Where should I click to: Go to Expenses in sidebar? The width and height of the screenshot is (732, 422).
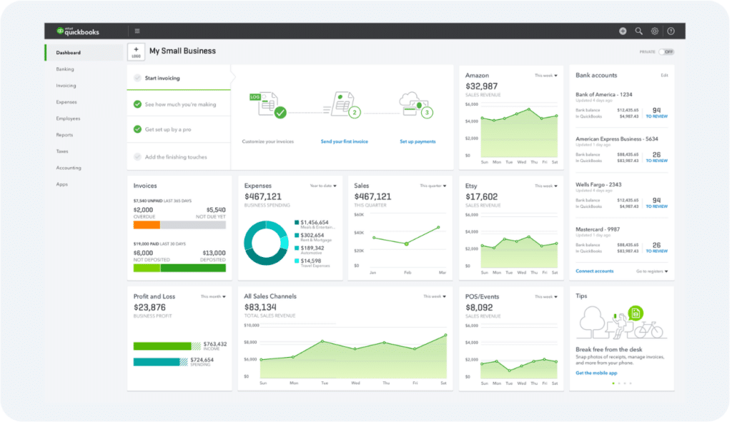click(66, 102)
